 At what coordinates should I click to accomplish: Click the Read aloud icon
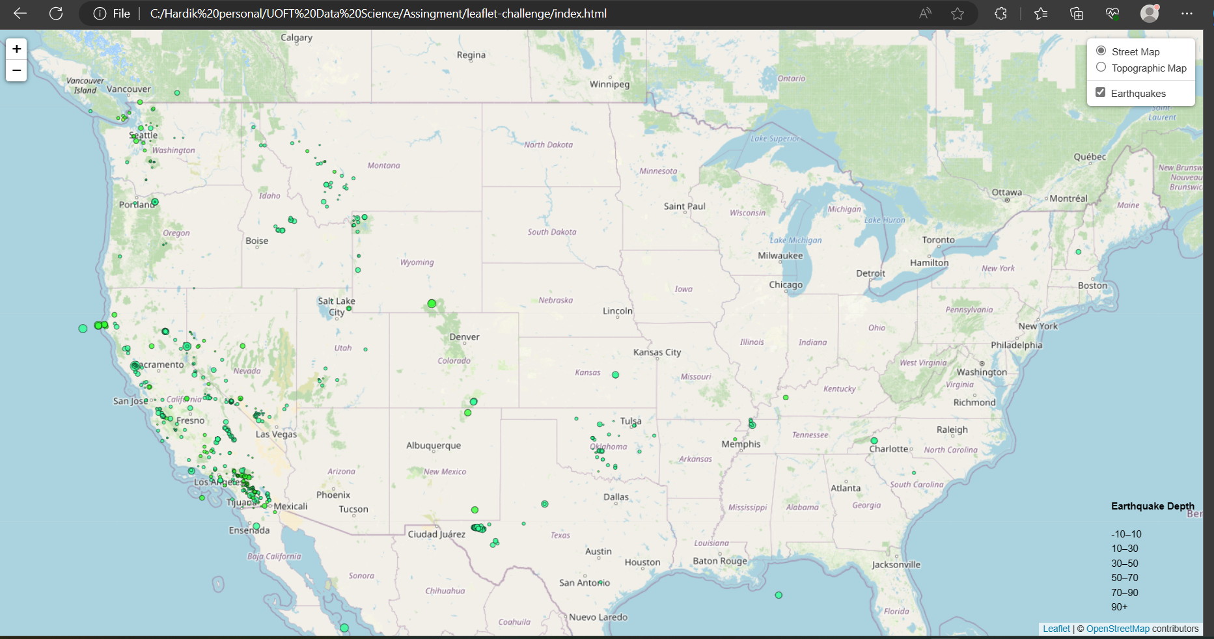coord(924,13)
